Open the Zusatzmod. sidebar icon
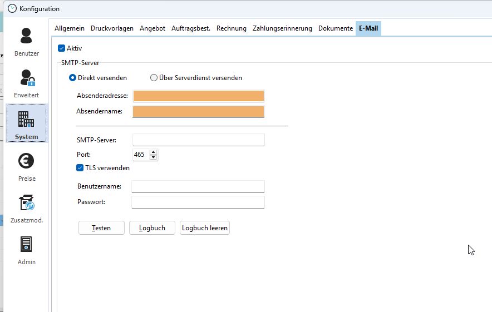Image resolution: width=492 pixels, height=312 pixels. 26,203
